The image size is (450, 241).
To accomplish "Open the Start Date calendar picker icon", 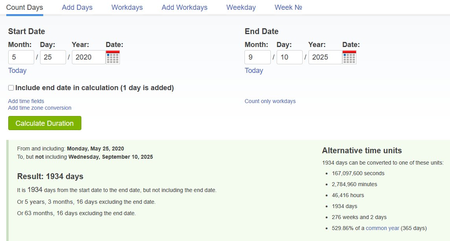I will click(x=113, y=57).
